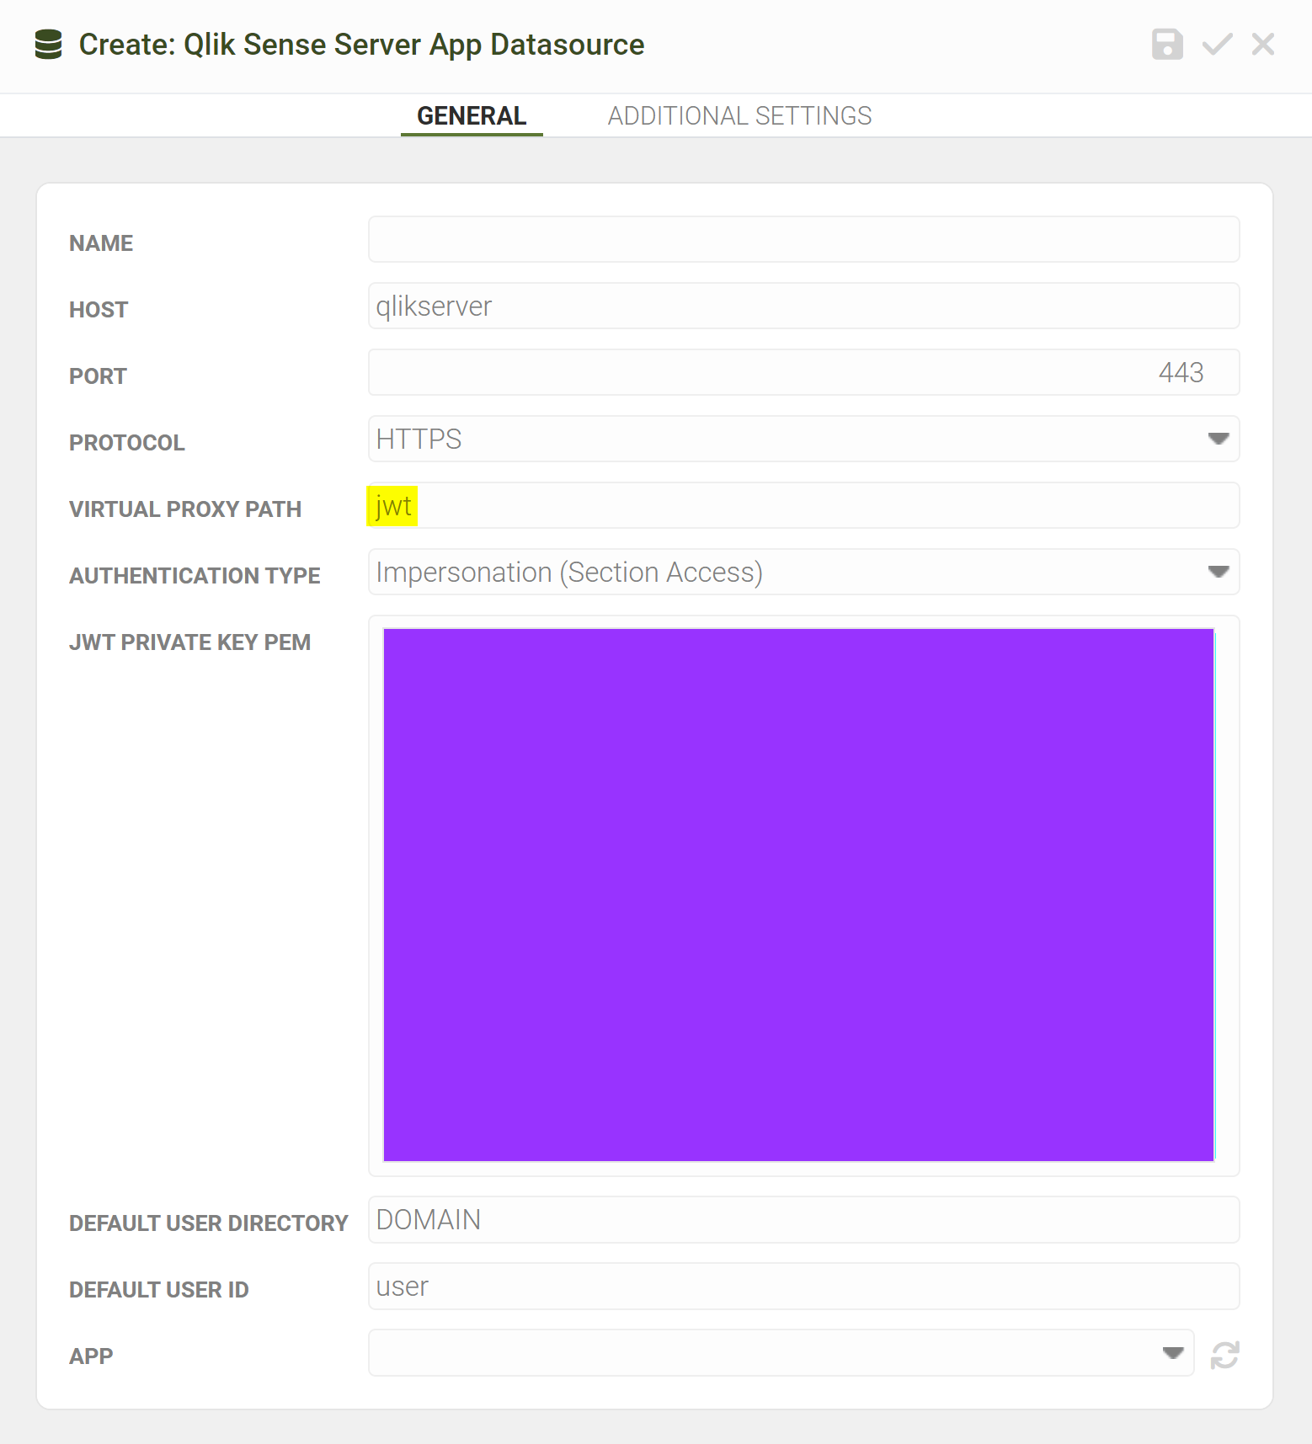Image resolution: width=1312 pixels, height=1444 pixels.
Task: Click the Host field showing qlikserver
Action: [x=803, y=306]
